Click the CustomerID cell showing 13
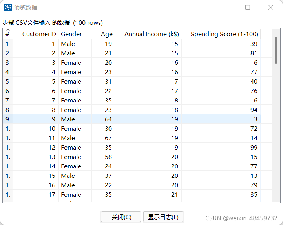Screen dimensions: 283x225 point(36,157)
